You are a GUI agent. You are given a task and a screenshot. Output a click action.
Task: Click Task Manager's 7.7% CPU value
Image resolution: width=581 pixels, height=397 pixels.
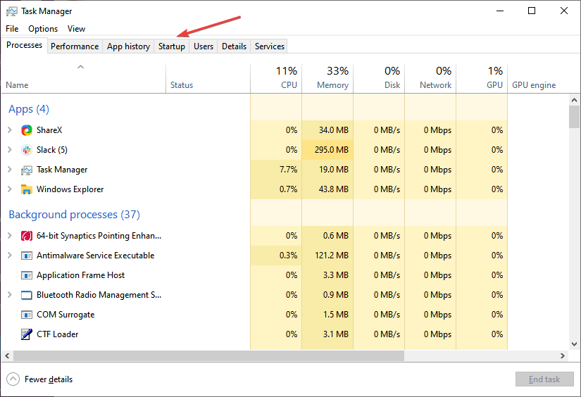288,170
